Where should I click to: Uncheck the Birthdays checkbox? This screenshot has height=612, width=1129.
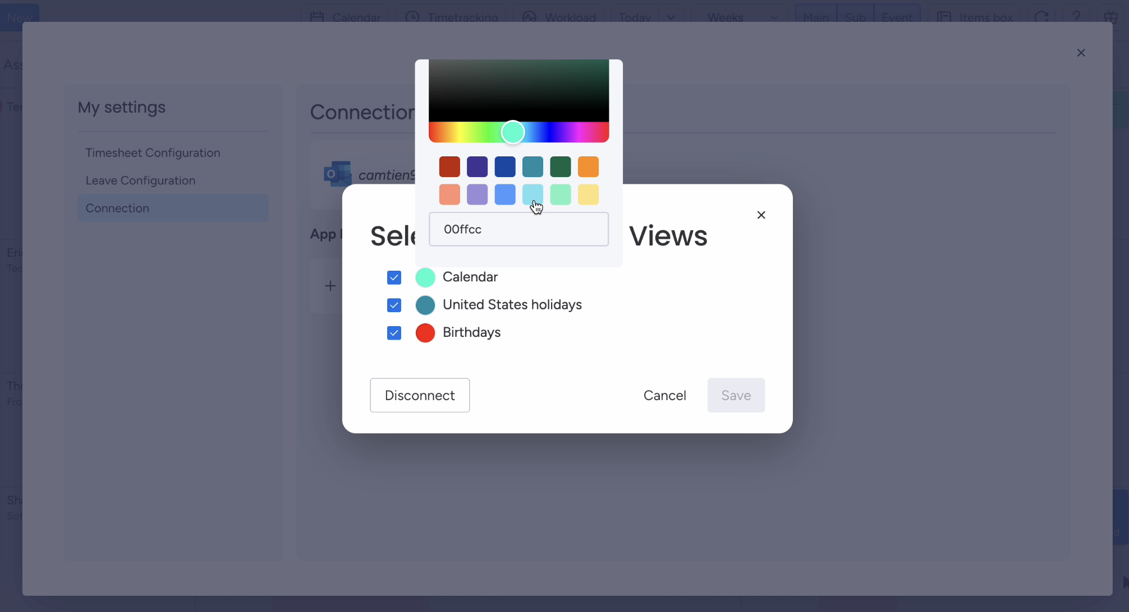[x=394, y=332]
